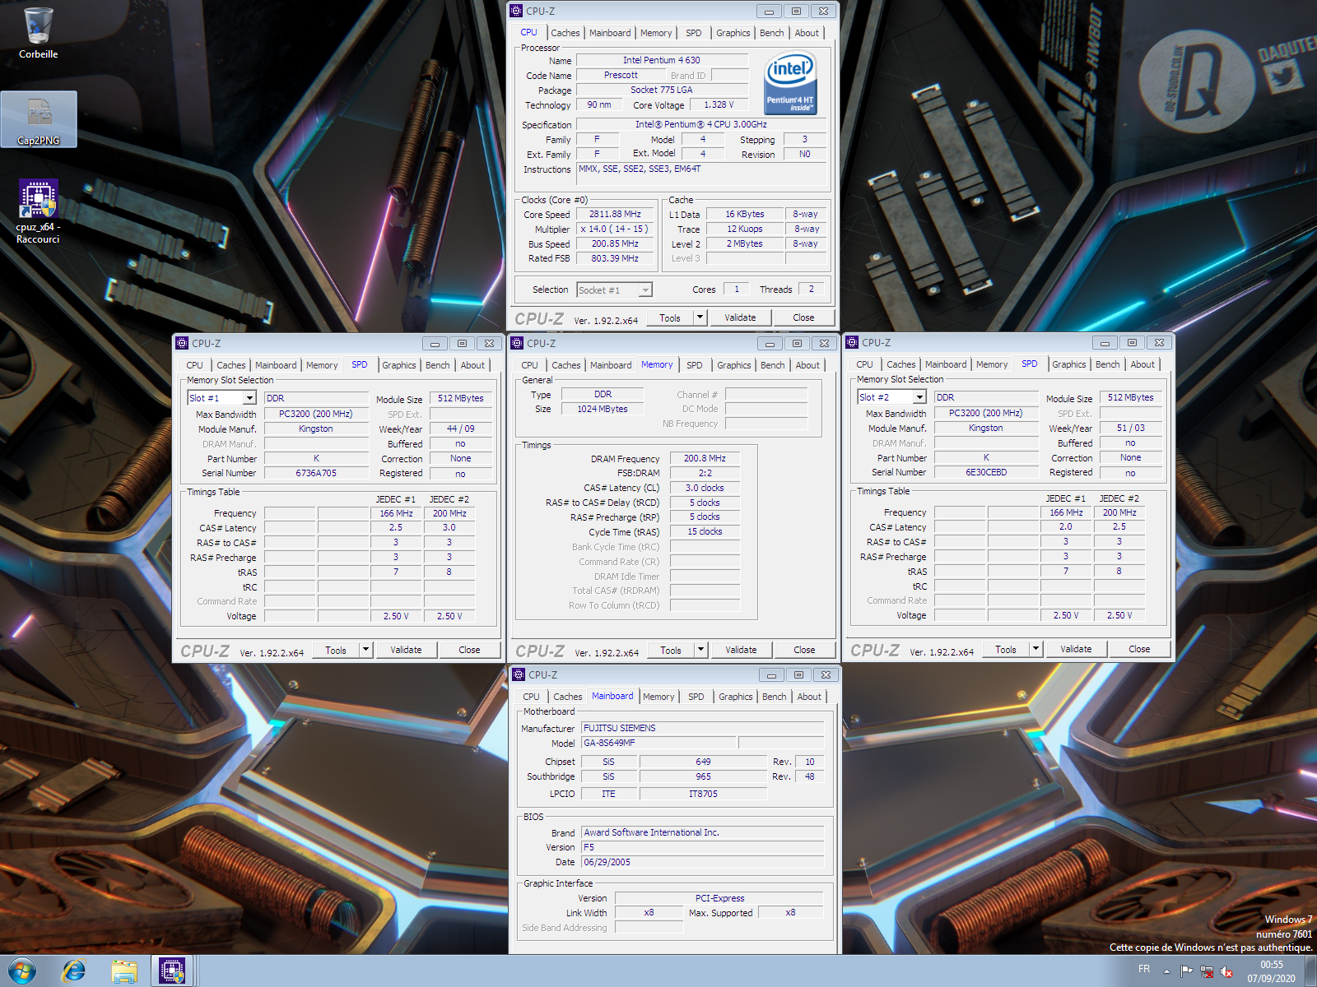The image size is (1317, 987).
Task: Expand Tools arrow in Slot #1 window
Action: (365, 650)
